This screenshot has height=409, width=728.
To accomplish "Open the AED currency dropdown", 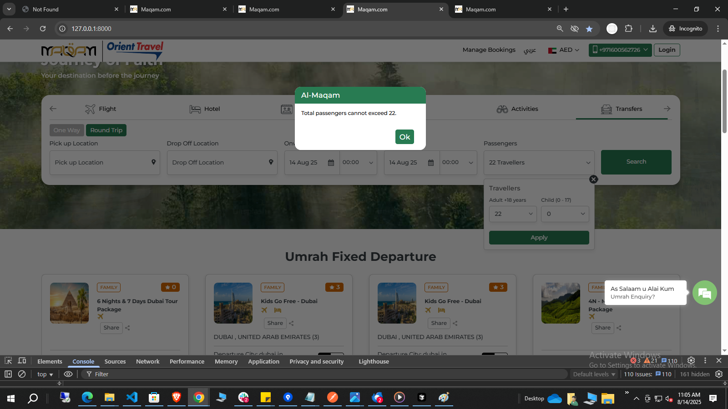I will click(564, 50).
